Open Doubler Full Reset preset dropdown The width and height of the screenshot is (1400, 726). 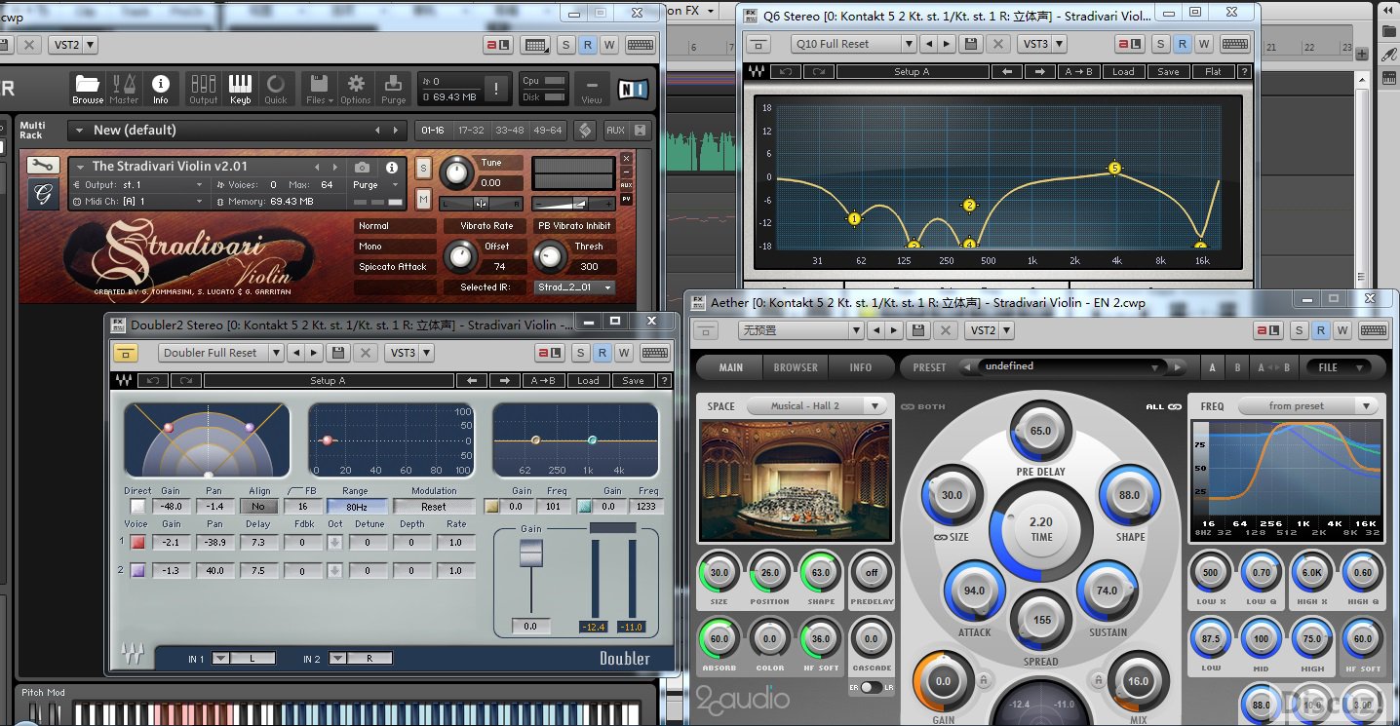[221, 353]
